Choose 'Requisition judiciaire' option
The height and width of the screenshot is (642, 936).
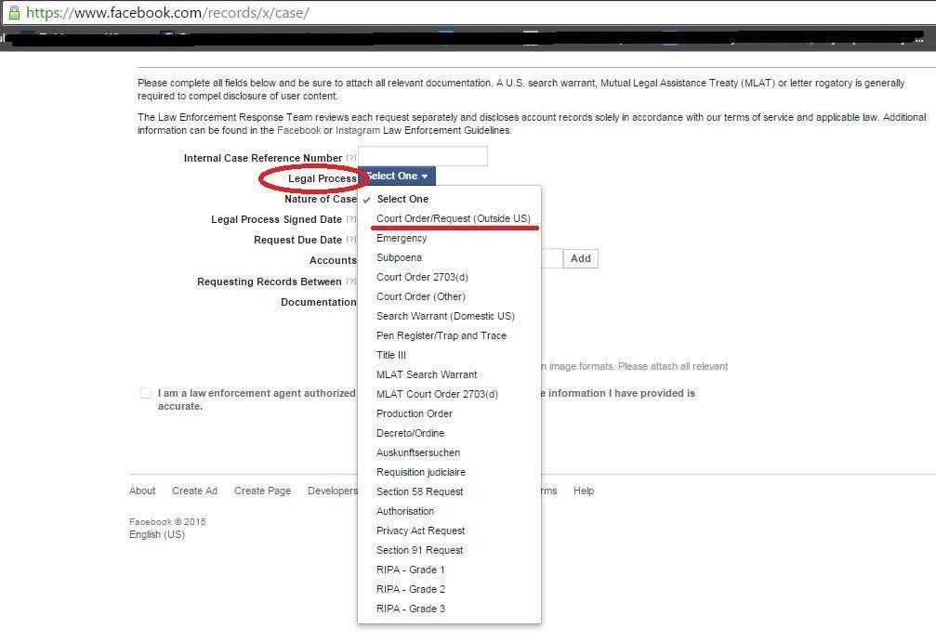point(449,472)
